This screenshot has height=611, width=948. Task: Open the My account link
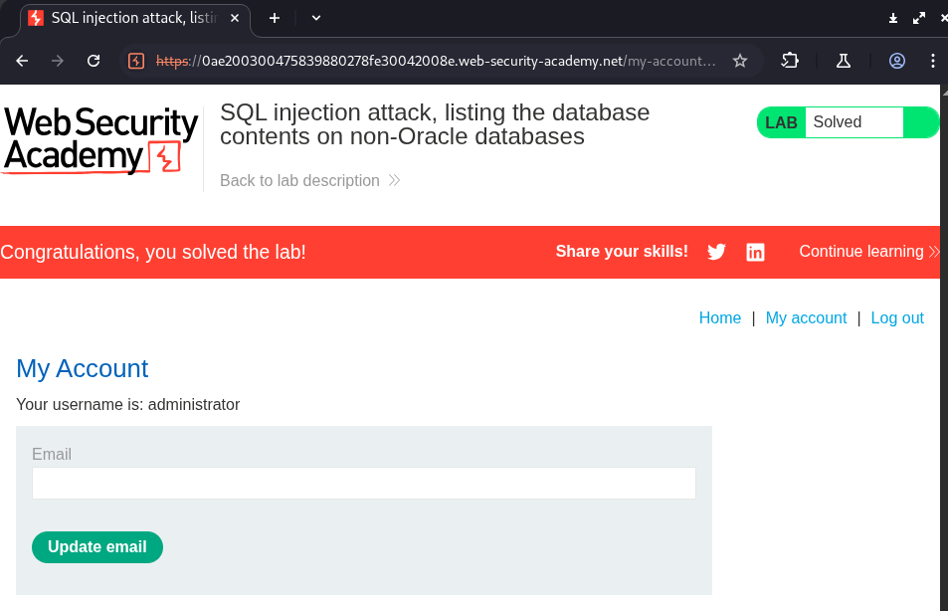pyautogui.click(x=806, y=317)
